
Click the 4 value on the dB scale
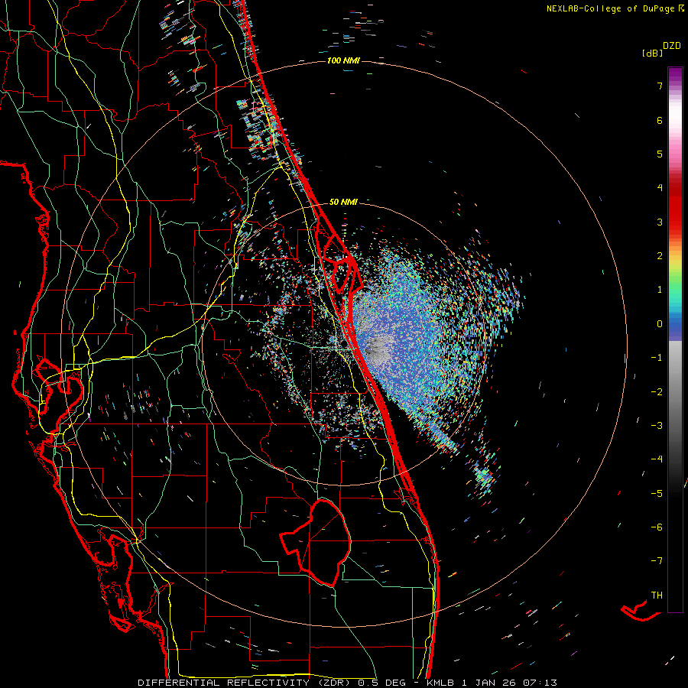coord(660,188)
